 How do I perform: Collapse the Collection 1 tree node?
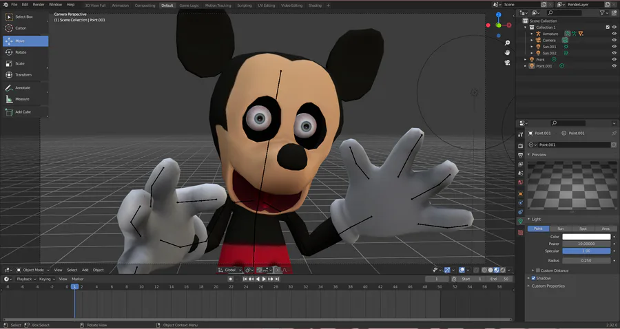click(526, 28)
